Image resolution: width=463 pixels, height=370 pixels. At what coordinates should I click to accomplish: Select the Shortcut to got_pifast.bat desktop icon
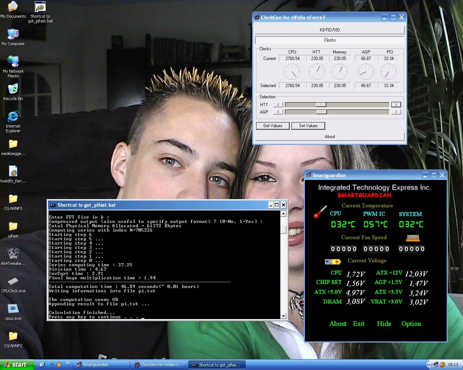click(40, 12)
